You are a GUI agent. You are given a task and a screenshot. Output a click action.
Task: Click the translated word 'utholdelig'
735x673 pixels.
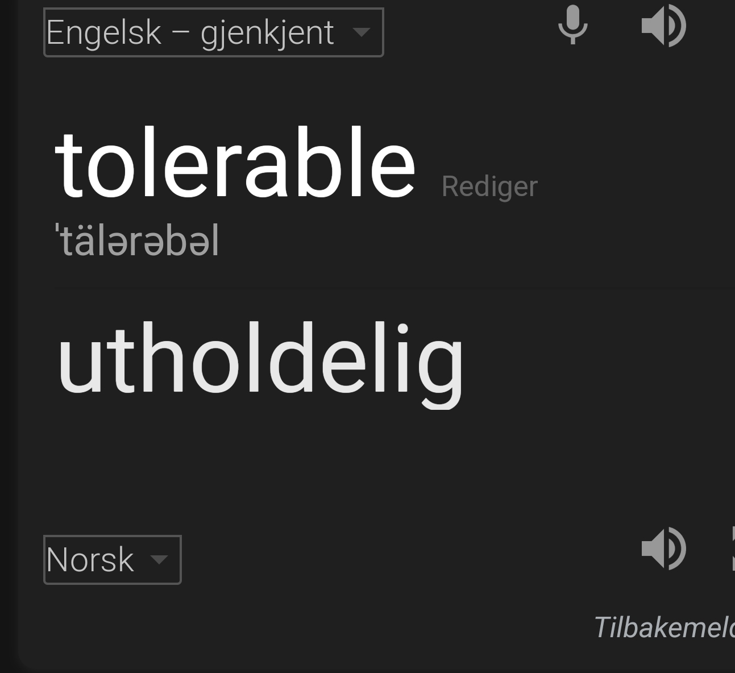coord(261,362)
